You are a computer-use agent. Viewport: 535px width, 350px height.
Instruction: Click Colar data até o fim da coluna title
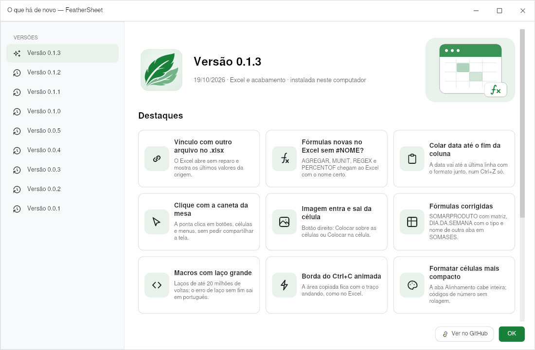pos(464,149)
